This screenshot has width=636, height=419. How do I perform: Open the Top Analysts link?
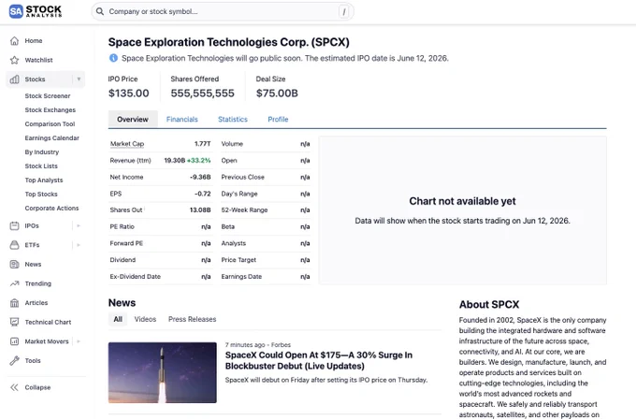point(44,181)
